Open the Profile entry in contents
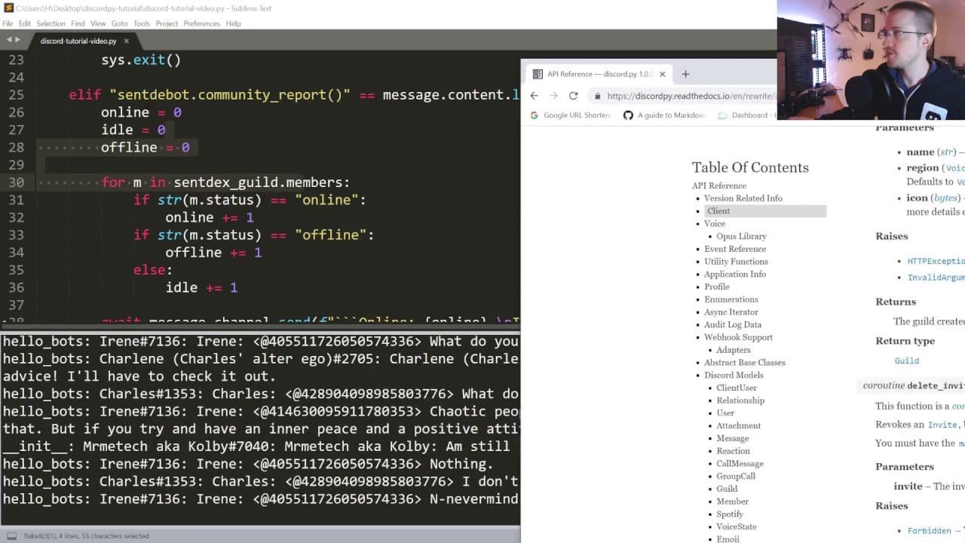Image resolution: width=965 pixels, height=543 pixels. click(717, 287)
